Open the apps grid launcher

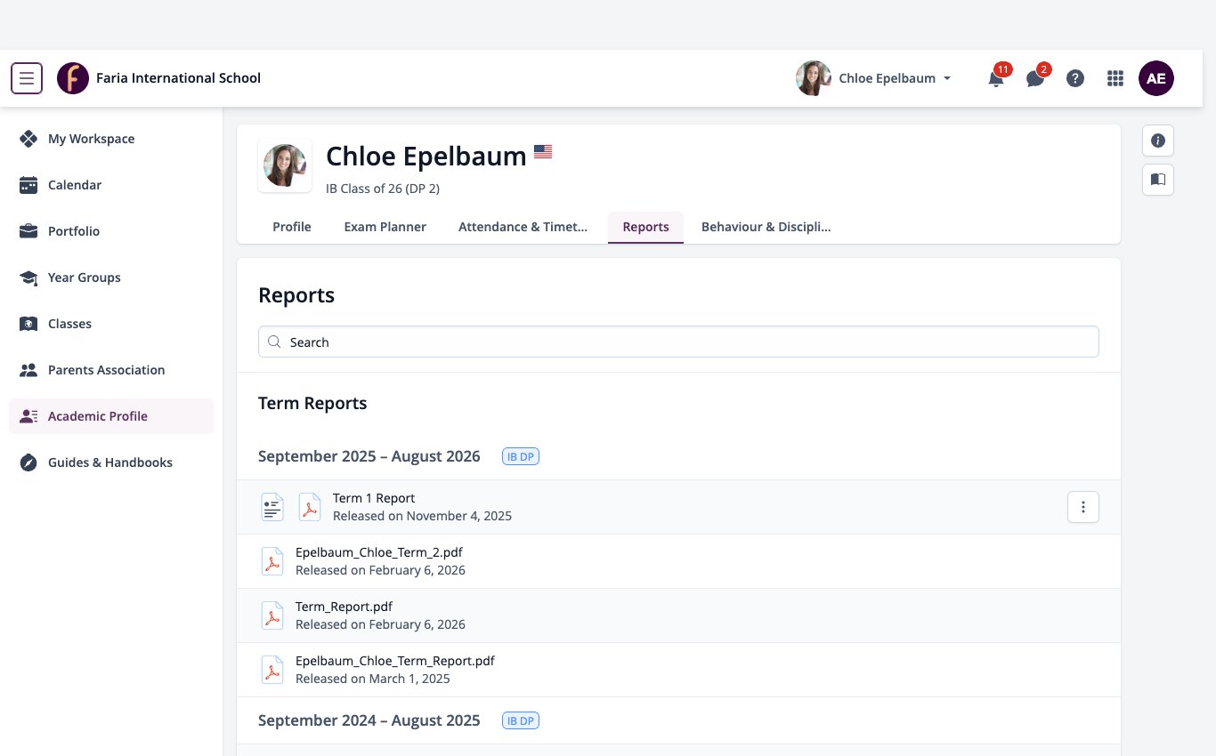click(x=1115, y=78)
